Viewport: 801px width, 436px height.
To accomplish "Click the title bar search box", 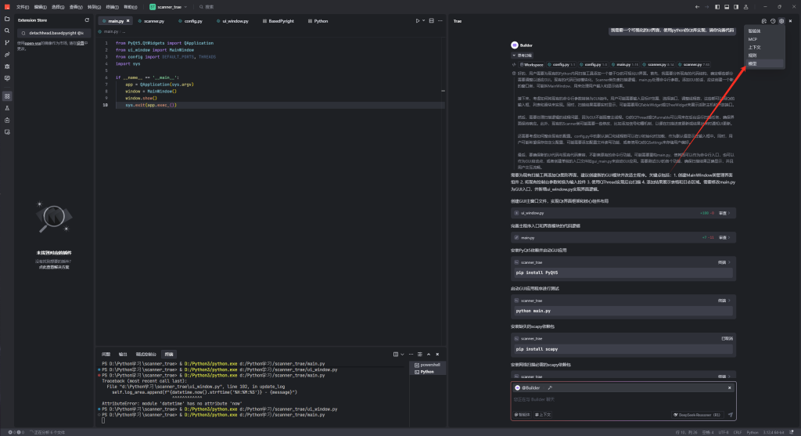I will (207, 6).
